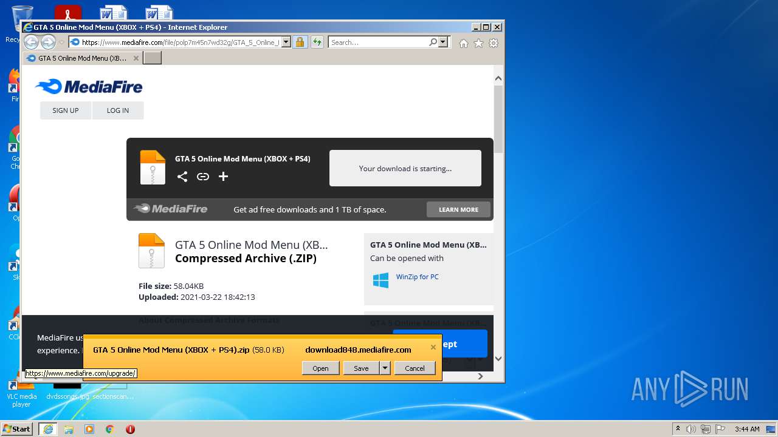Image resolution: width=778 pixels, height=437 pixels.
Task: Click the Compressed Archive (.ZIP) heading
Action: coord(246,259)
